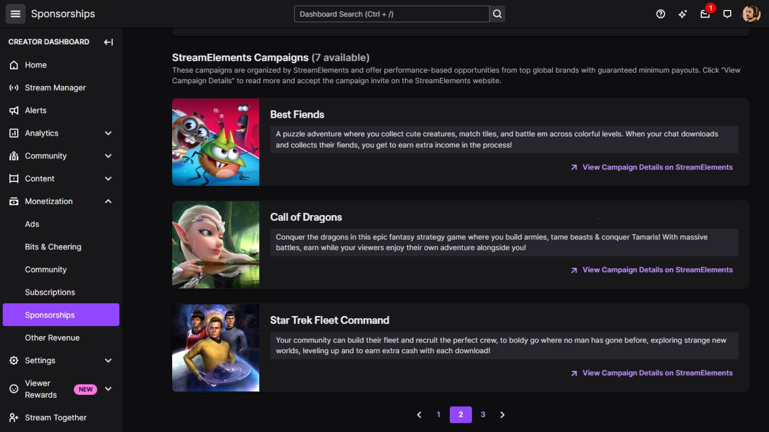Viewport: 769px width, 432px height.
Task: Select the highlighted Sponsorships item
Action: (61, 315)
